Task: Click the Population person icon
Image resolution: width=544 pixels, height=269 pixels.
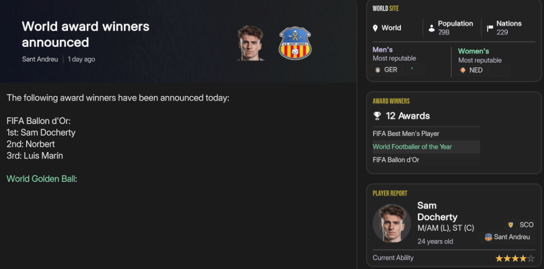Action: pyautogui.click(x=431, y=28)
